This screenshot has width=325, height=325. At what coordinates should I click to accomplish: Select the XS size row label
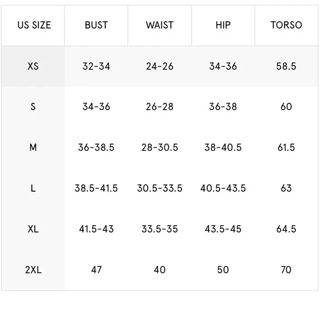click(x=33, y=66)
